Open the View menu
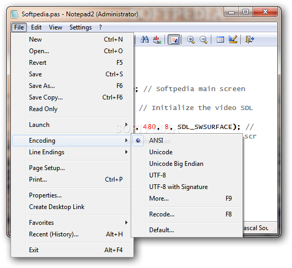The height and width of the screenshot is (268, 292). (55, 27)
